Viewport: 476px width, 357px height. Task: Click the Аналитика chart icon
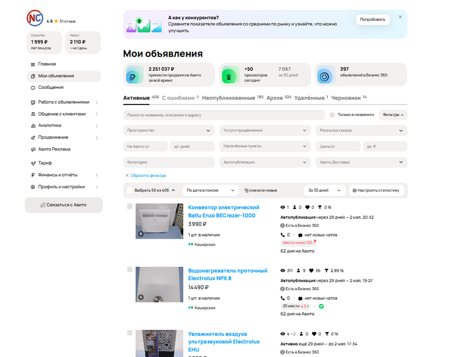pyautogui.click(x=33, y=126)
